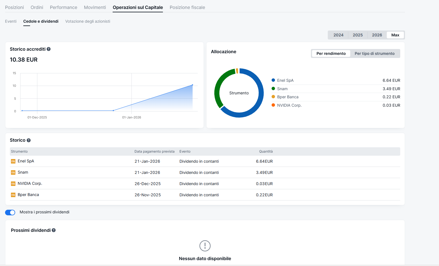This screenshot has height=266, width=439.
Task: Click blue Enel SpA legend dot
Action: coord(273,80)
